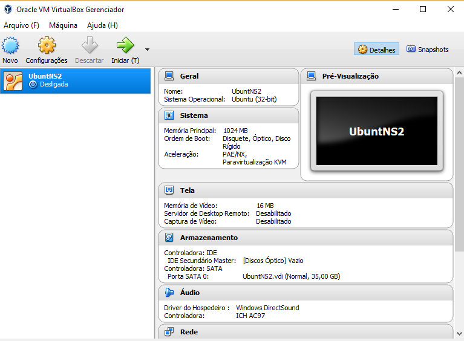Click 'UbuntNS2.vdi (Normal, 35,00 GB)' text
464x341 pixels.
[292, 276]
